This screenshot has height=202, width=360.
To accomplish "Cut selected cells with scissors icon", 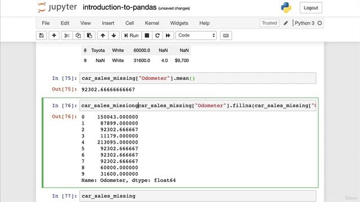I will pyautogui.click(x=67, y=35).
